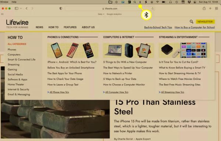
Task: Click the Streaming & Entertainment devices image
Action: [184, 50]
